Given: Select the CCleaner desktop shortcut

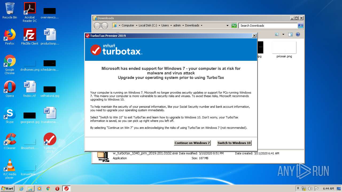Looking at the screenshot, I should [10, 141].
